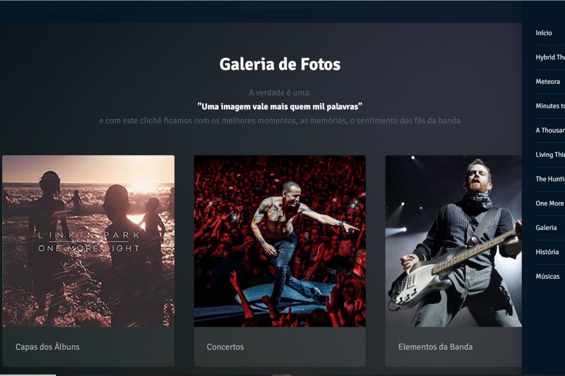Jump to Galeria in the navigation menu

(x=546, y=227)
